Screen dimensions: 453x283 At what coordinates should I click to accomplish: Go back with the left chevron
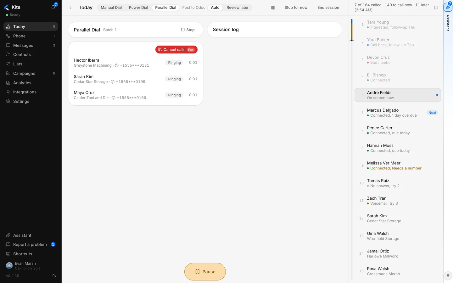click(70, 8)
